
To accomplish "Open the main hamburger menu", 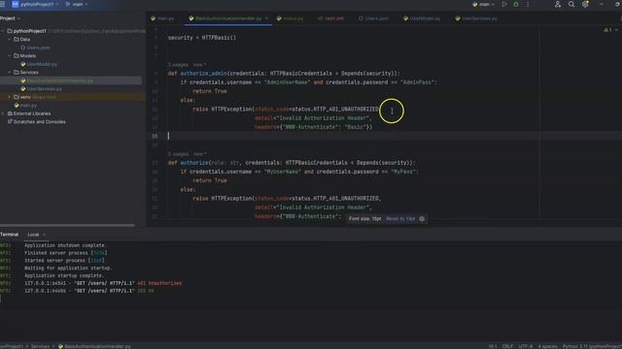I will [x=2, y=4].
